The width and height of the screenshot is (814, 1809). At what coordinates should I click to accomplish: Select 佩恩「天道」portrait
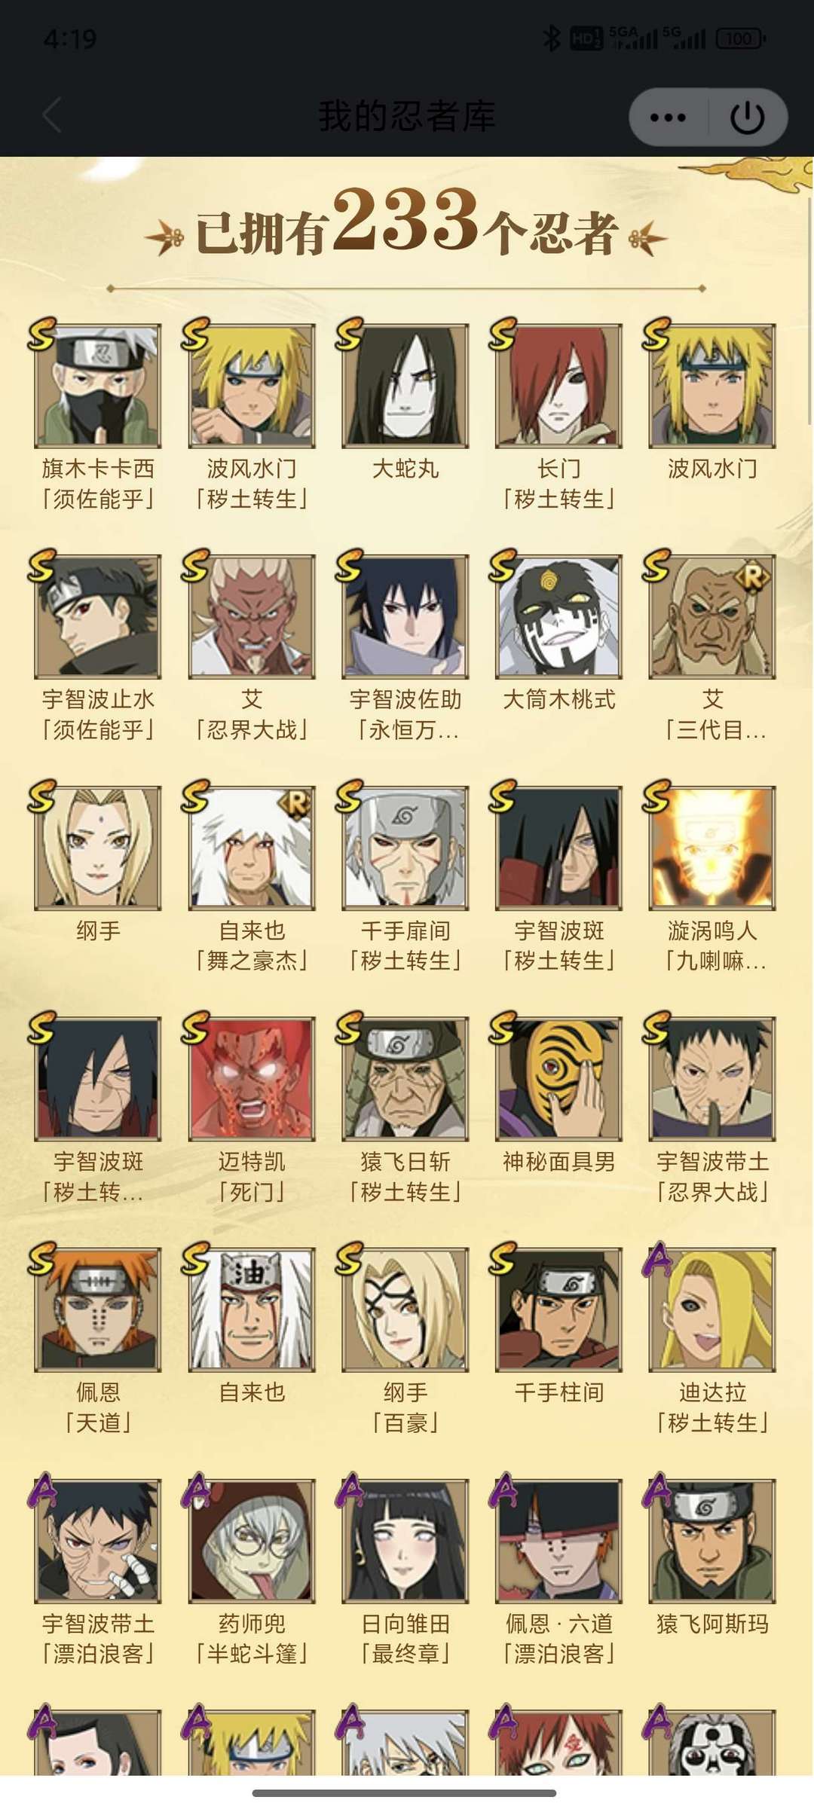click(98, 1309)
